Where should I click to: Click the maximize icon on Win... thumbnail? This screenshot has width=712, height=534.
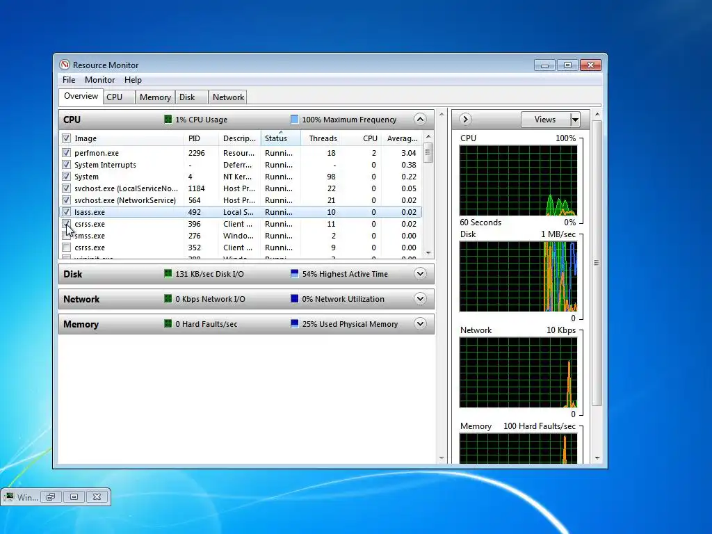click(74, 497)
